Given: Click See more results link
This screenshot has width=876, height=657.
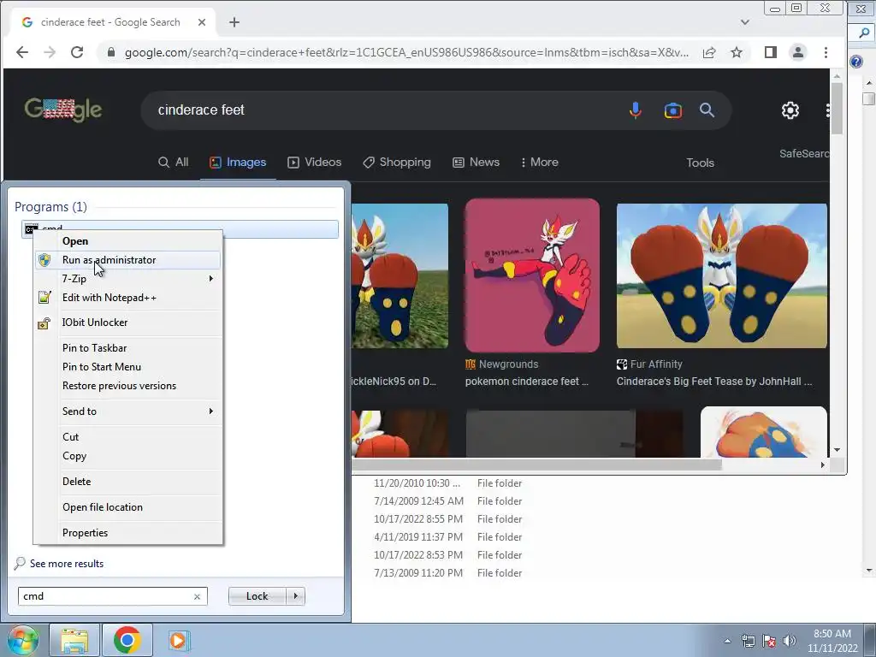Looking at the screenshot, I should click(x=67, y=564).
